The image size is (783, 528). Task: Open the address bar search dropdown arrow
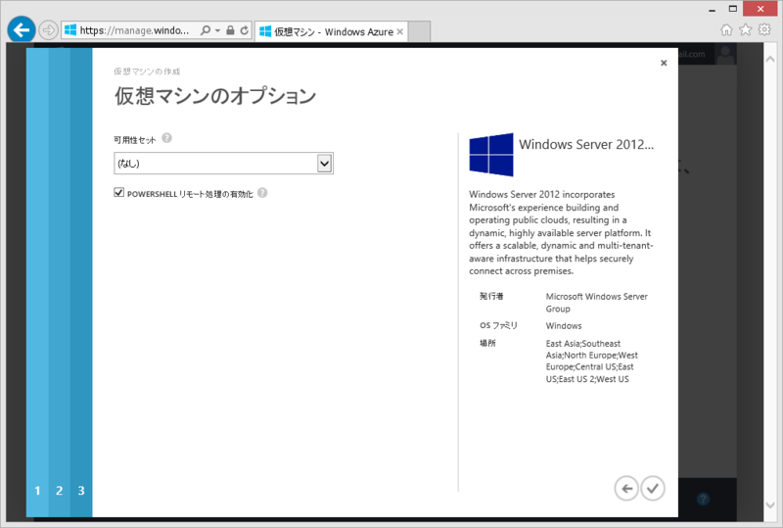(x=217, y=30)
